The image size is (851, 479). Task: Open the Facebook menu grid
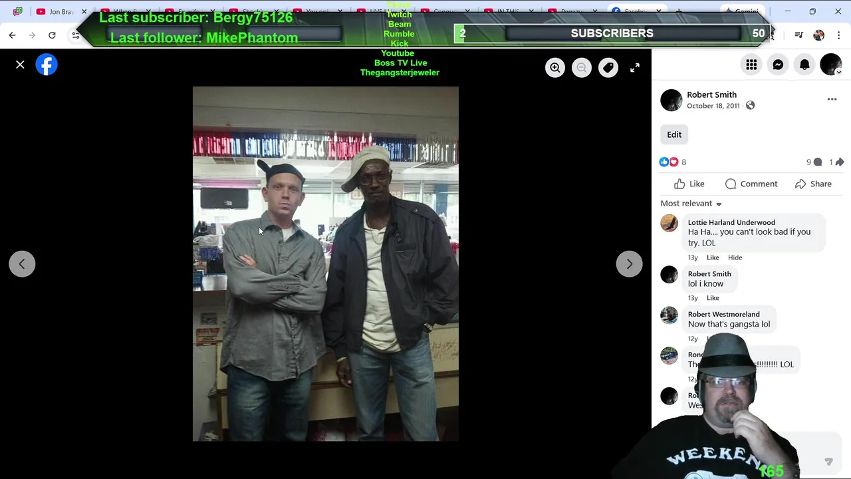coord(751,65)
